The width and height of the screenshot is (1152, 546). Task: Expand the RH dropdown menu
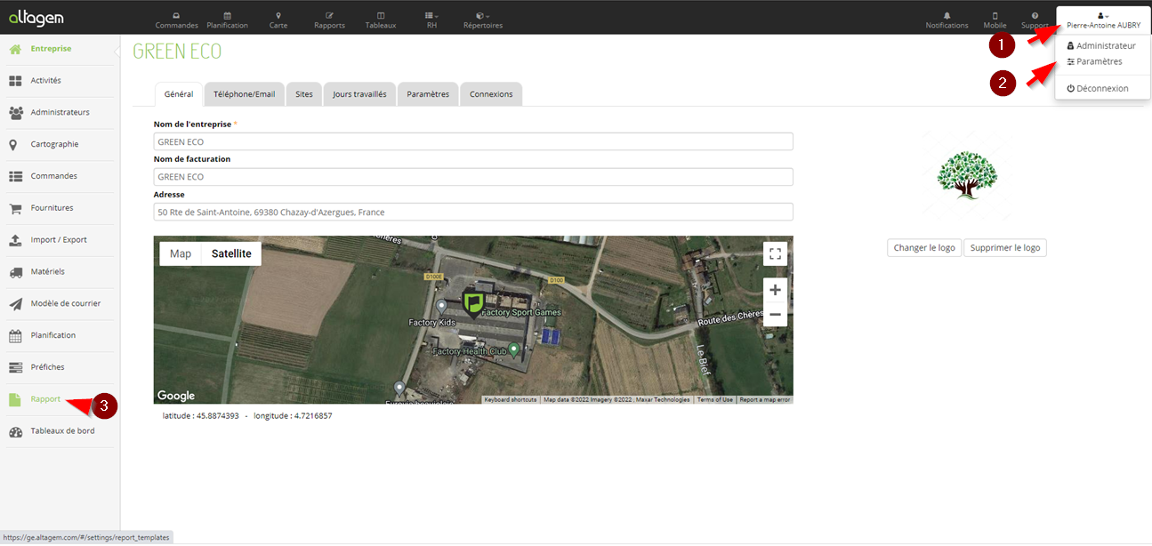click(431, 20)
